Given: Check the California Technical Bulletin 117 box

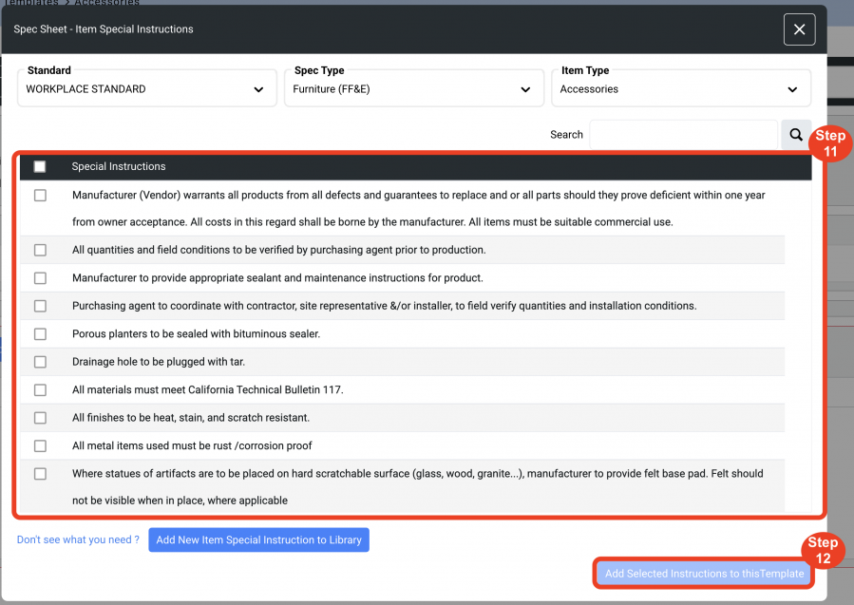Looking at the screenshot, I should [40, 390].
